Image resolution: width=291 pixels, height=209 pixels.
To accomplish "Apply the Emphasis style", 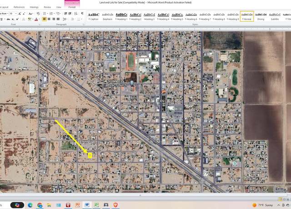I will pos(108,16).
